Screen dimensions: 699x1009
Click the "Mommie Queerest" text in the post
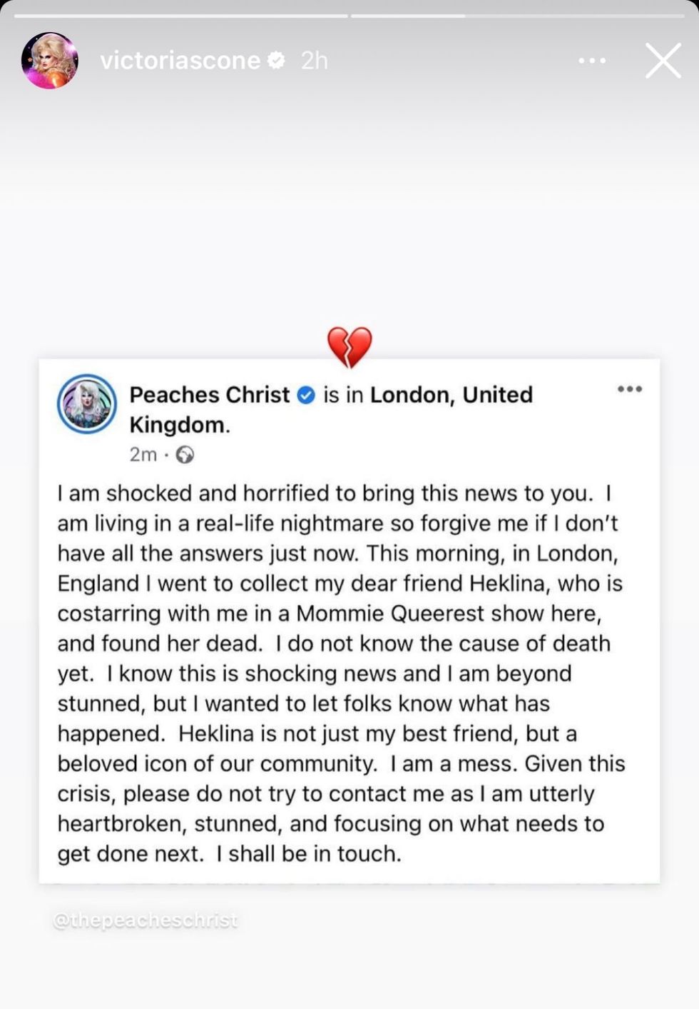click(x=390, y=613)
